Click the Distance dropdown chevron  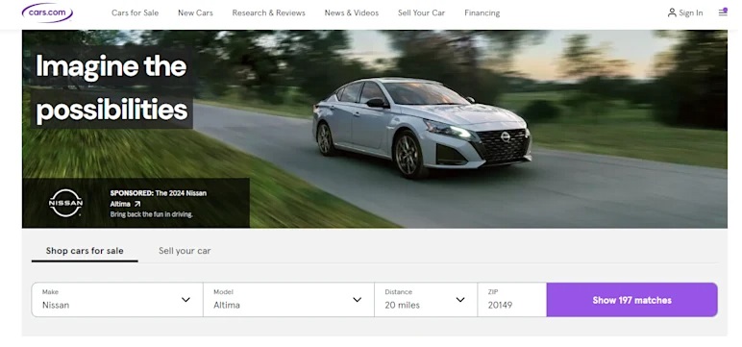(460, 300)
